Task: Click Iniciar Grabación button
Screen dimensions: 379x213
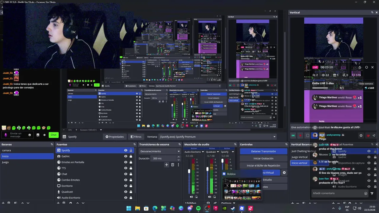Action: 263,158
